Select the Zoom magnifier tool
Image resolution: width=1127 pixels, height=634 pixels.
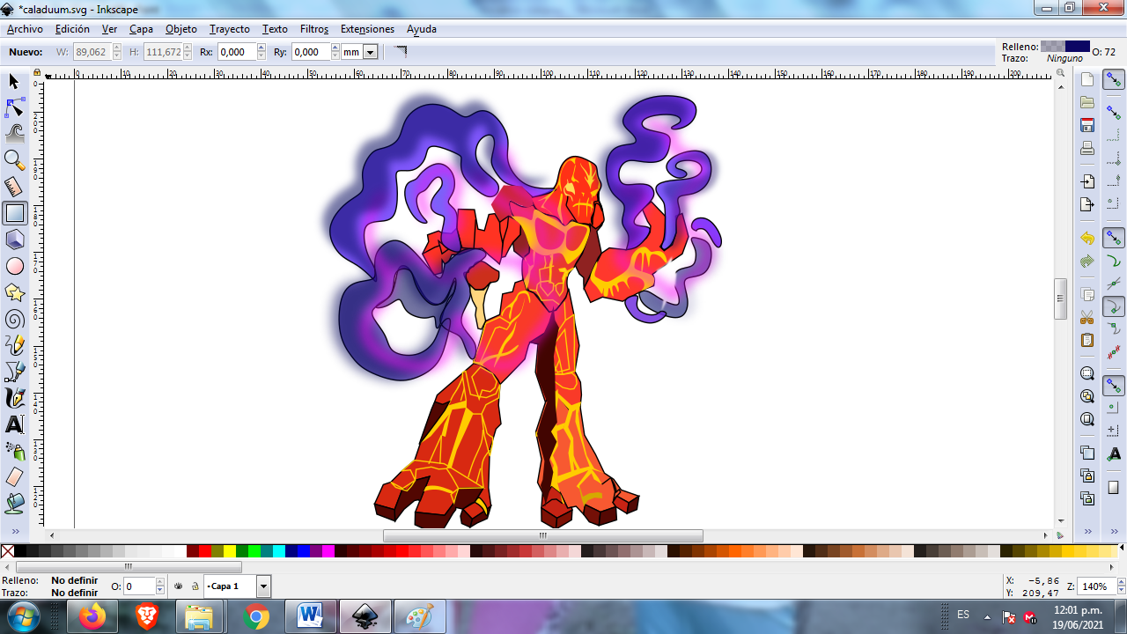point(14,160)
